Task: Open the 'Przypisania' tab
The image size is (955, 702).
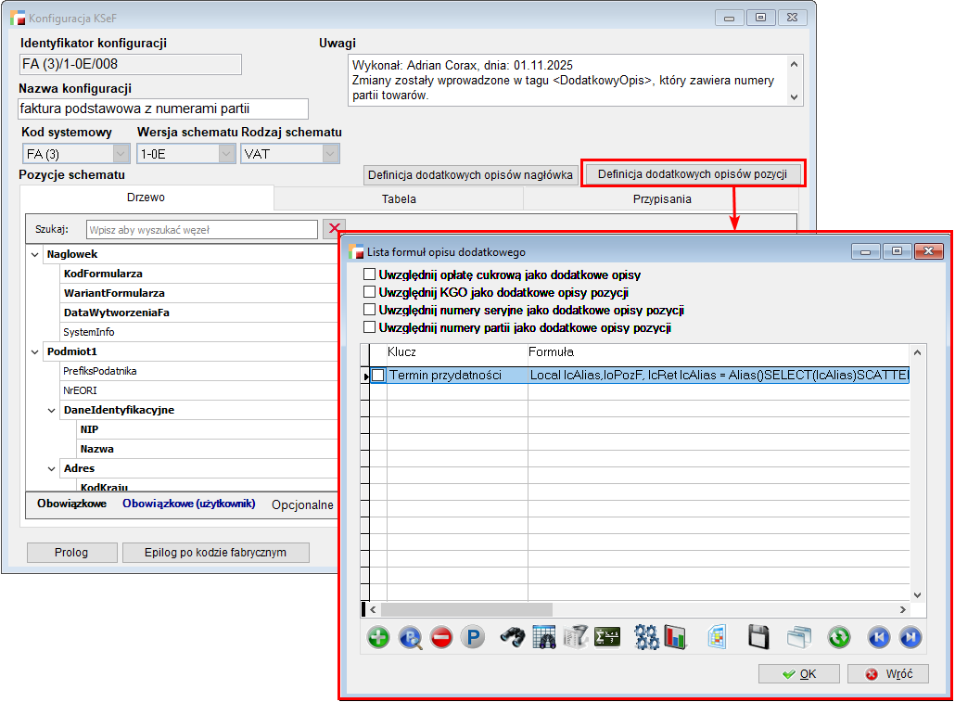Action: (661, 198)
